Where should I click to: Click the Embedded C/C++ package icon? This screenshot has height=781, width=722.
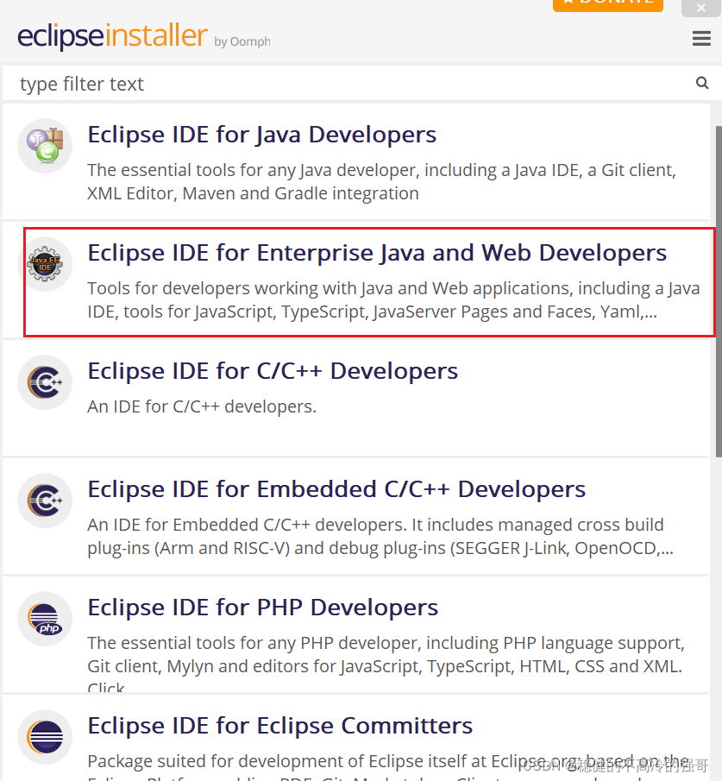point(45,501)
